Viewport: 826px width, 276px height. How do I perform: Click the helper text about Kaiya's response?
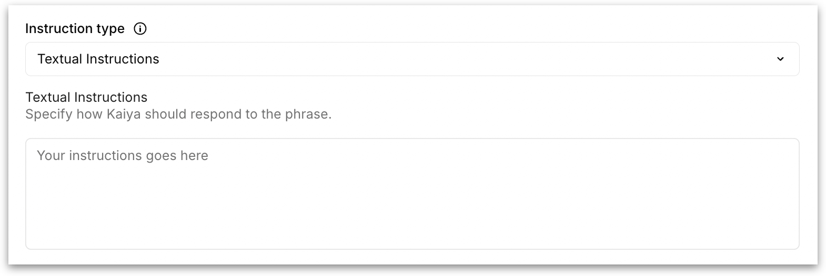[178, 114]
